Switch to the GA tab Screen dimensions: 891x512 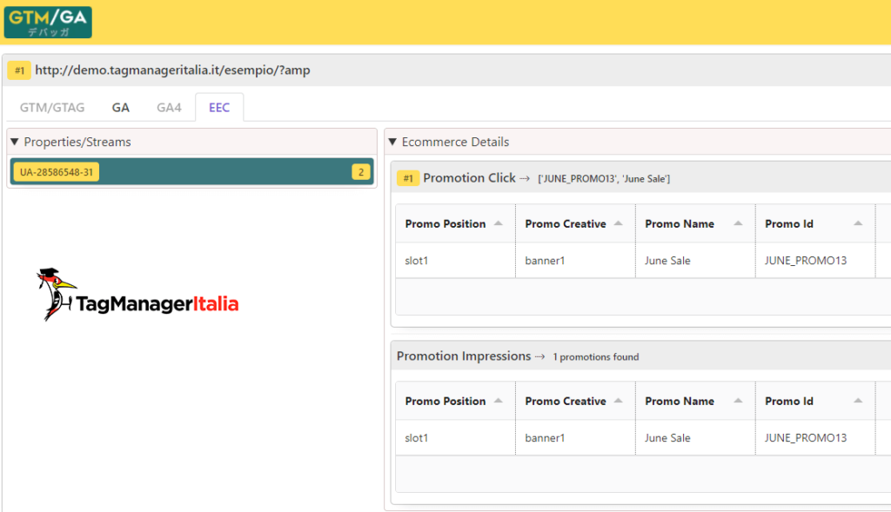click(120, 107)
